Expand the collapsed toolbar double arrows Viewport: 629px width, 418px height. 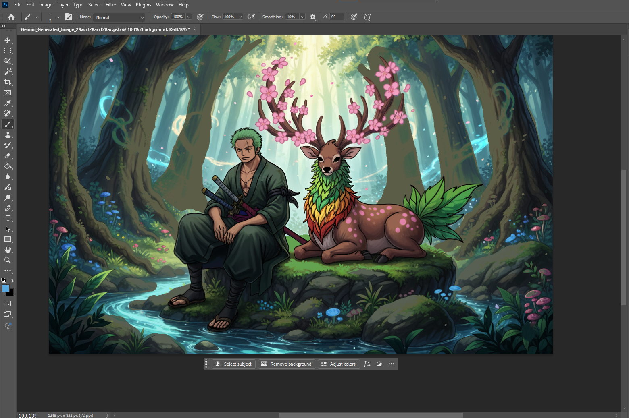[4, 26]
